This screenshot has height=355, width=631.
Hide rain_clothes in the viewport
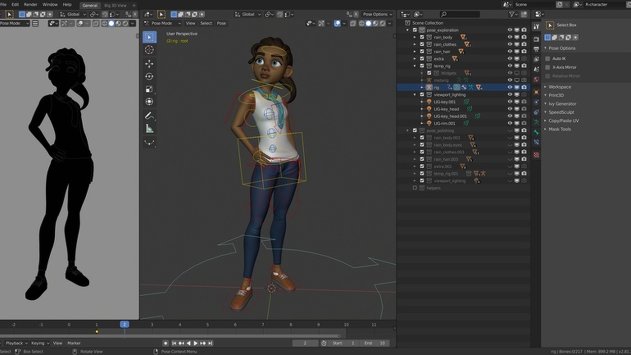point(509,44)
